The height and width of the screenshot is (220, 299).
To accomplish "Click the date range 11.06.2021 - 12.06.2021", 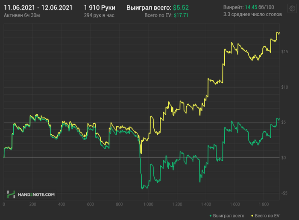I will pyautogui.click(x=38, y=8).
